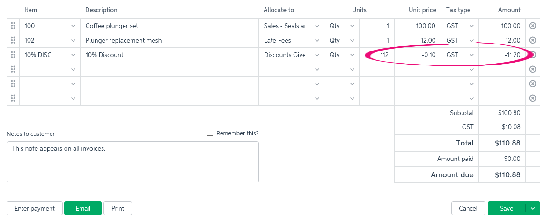Remove the Coffee plunger set line
This screenshot has height=218, width=544.
click(533, 26)
